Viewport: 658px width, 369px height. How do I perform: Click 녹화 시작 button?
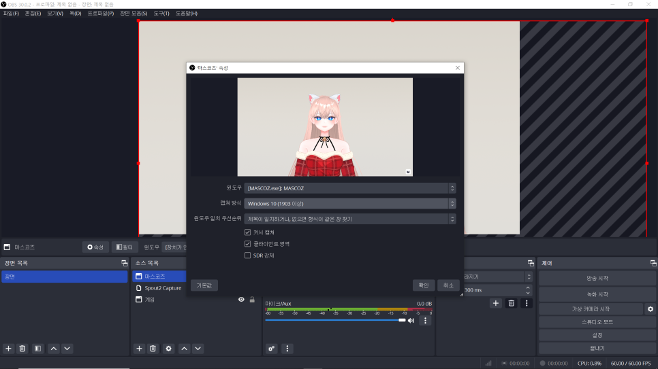click(597, 294)
